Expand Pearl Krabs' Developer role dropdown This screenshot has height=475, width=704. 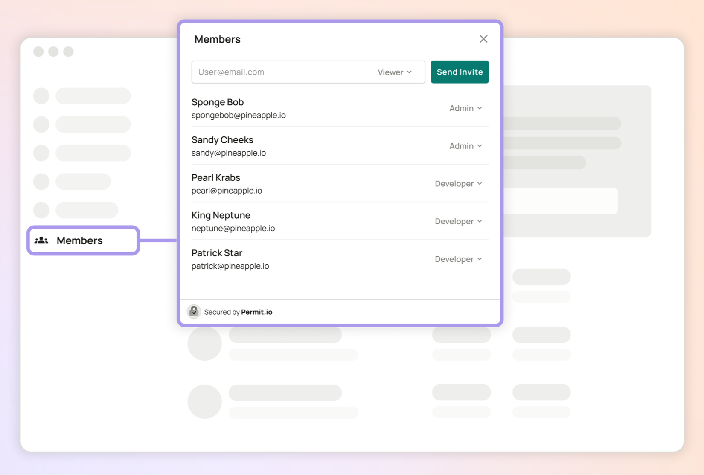tap(458, 184)
